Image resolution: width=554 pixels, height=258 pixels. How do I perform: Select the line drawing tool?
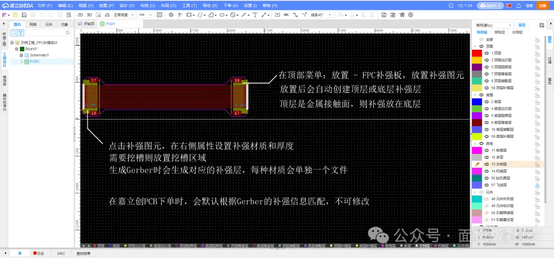point(244,15)
